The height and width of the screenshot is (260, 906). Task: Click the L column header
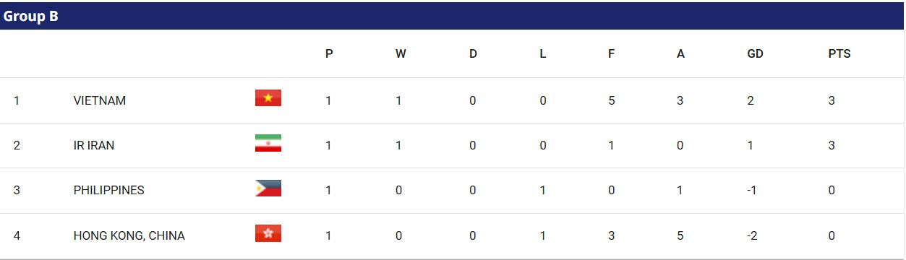pyautogui.click(x=543, y=53)
